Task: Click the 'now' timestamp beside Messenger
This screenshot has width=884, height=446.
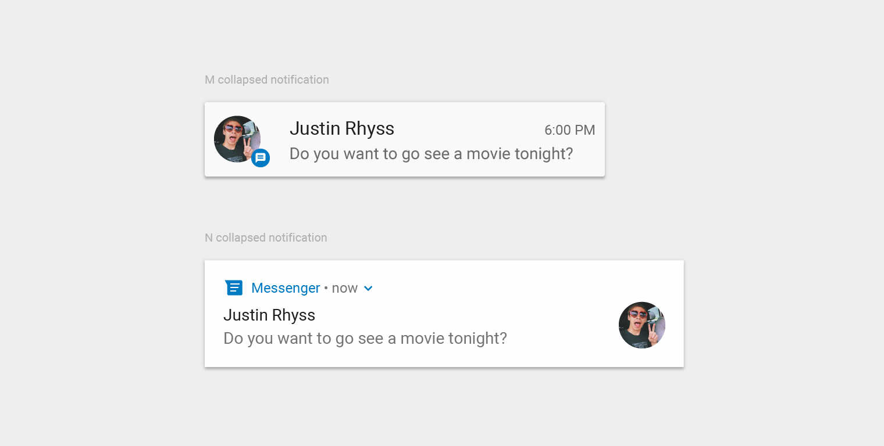Action: click(x=344, y=288)
